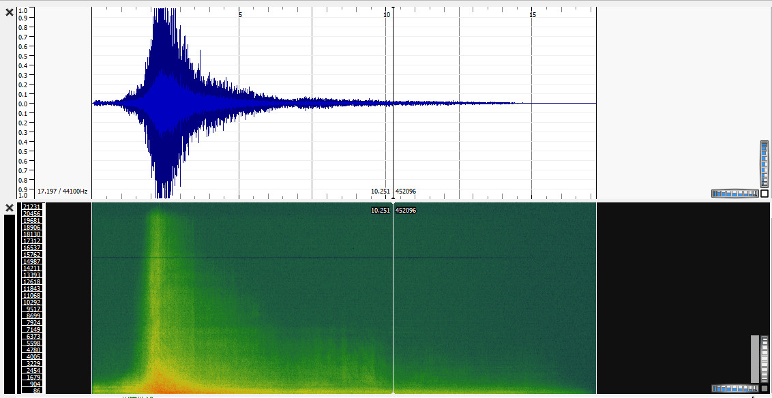Click the 15 second mark on time ruler
Screen dimensions: 772x398
coord(533,14)
